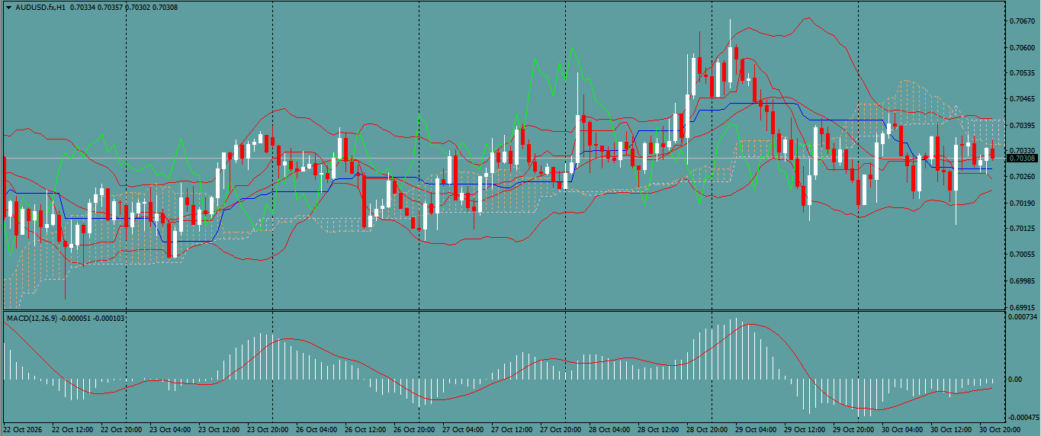Click the 29 Oct 20:00 time label
The image size is (1041, 436).
coord(853,430)
